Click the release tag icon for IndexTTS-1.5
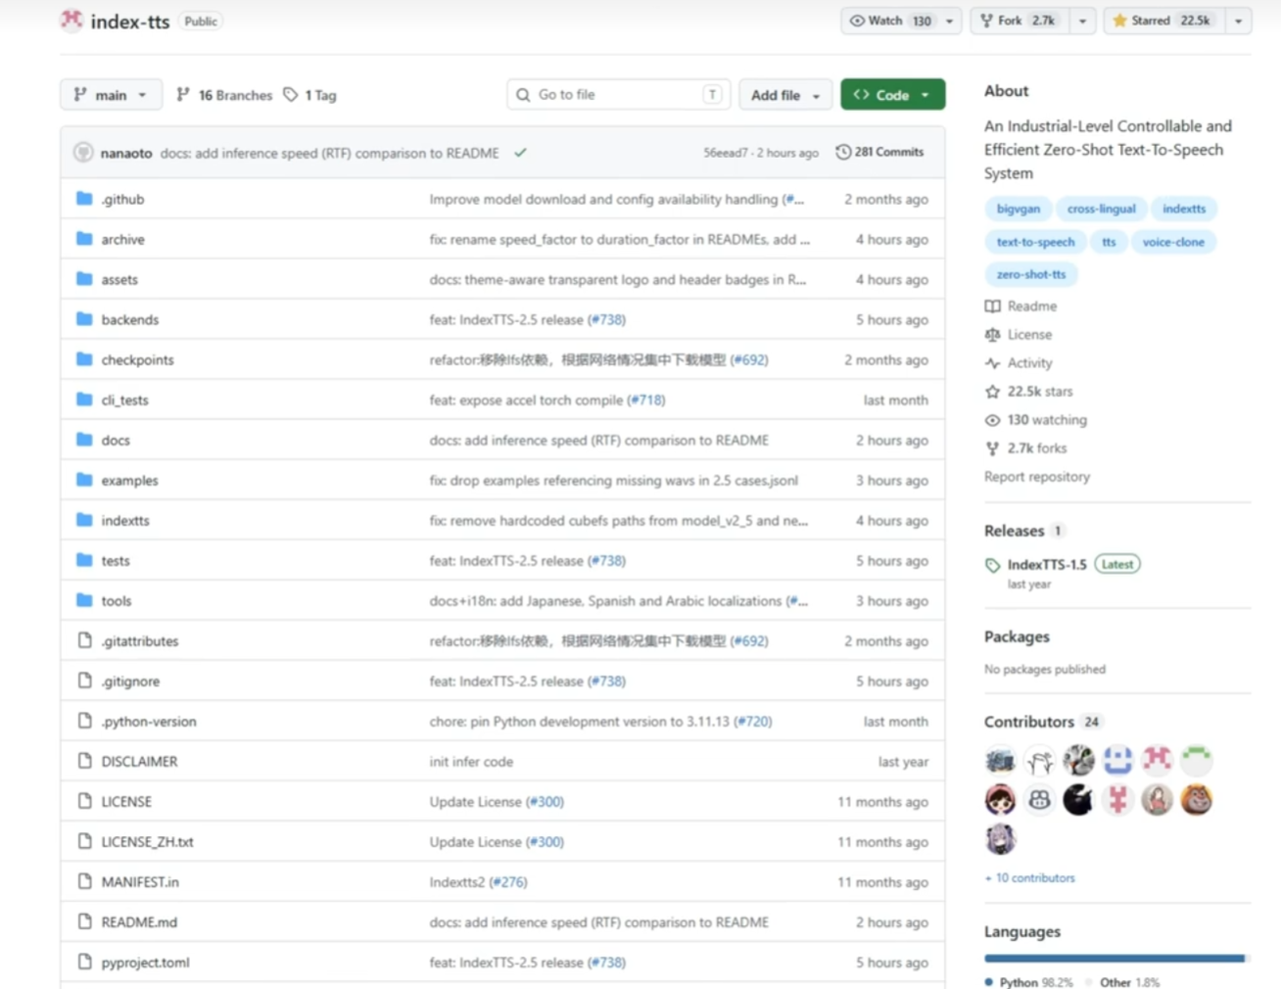Image resolution: width=1281 pixels, height=989 pixels. (992, 565)
